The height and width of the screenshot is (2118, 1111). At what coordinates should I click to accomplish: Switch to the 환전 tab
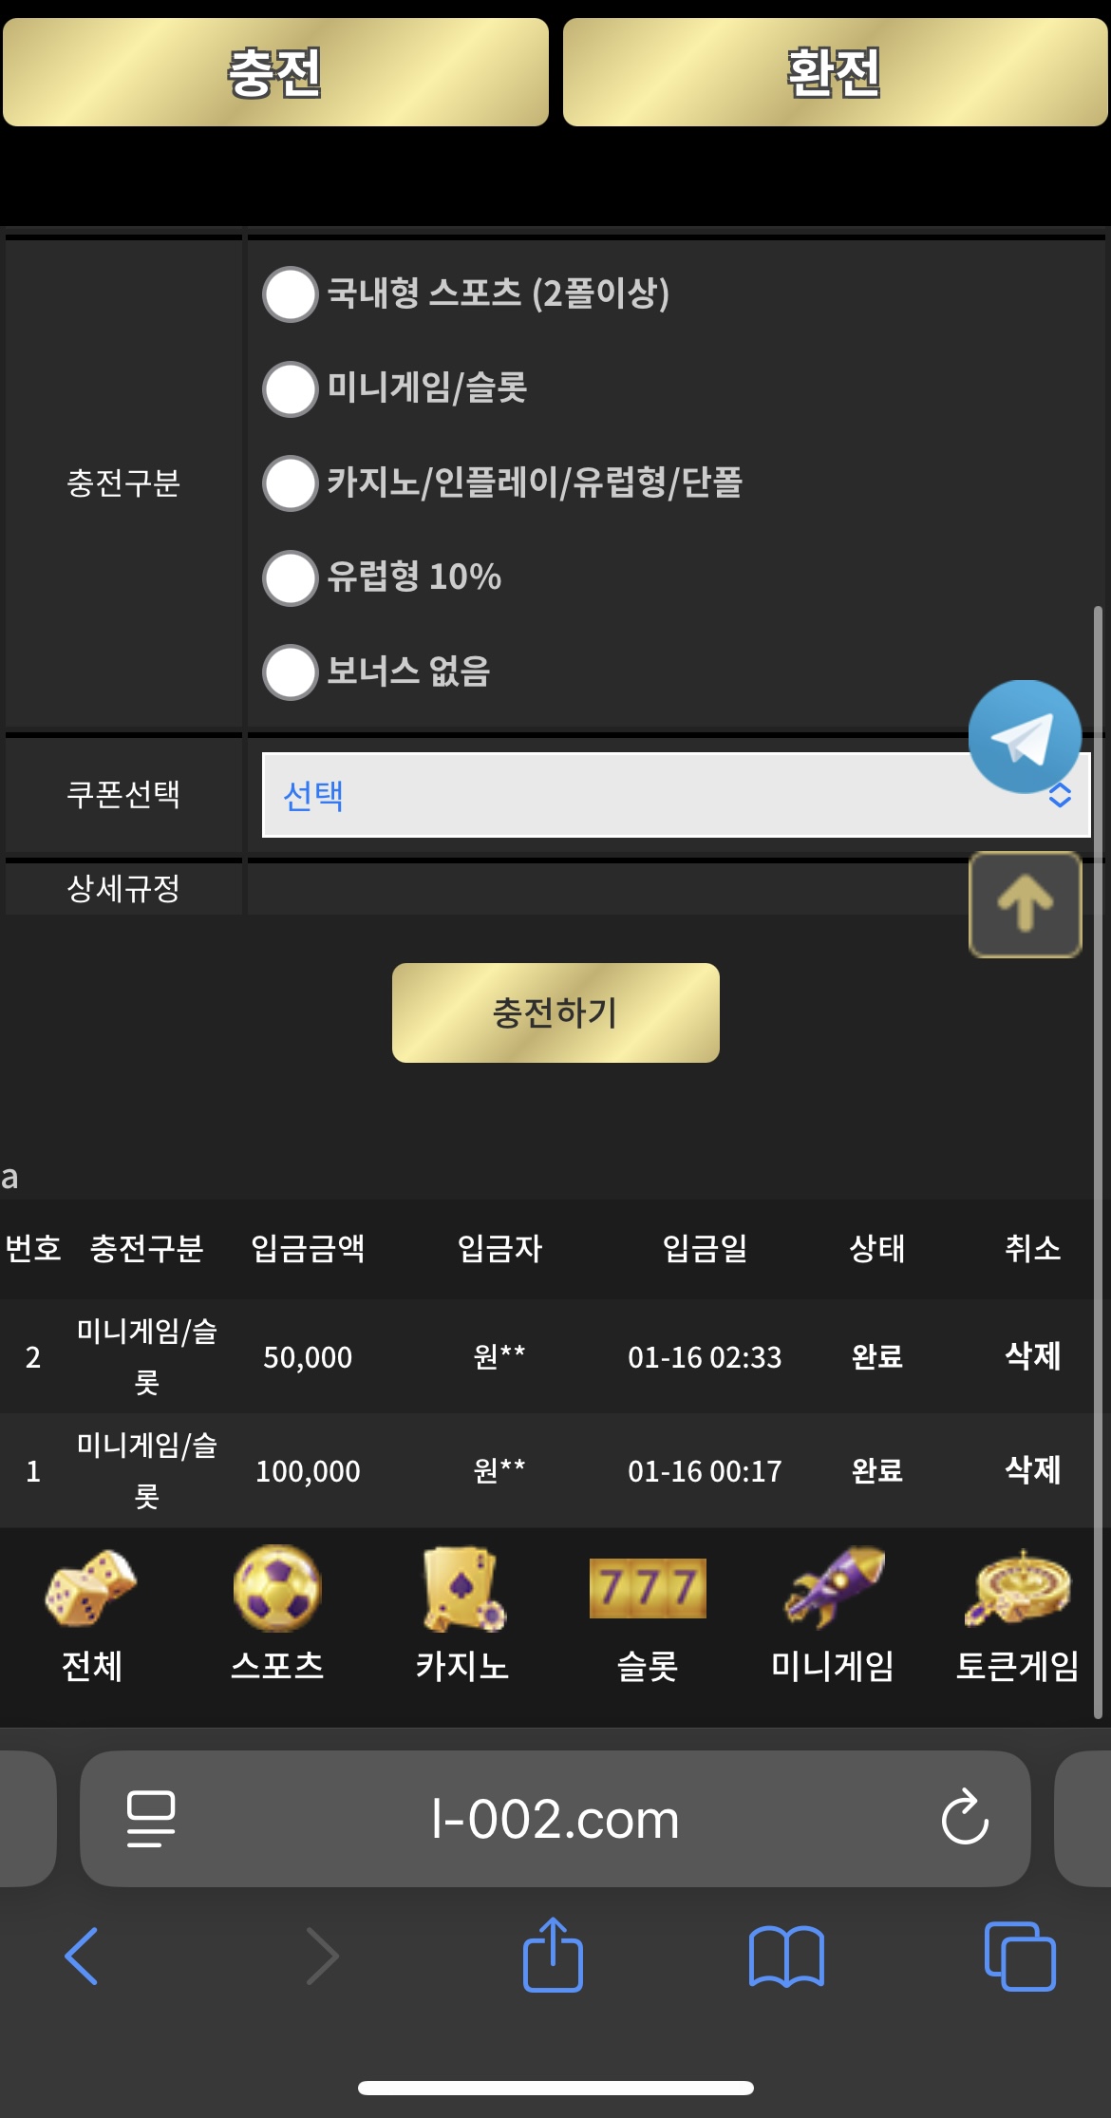[x=835, y=73]
